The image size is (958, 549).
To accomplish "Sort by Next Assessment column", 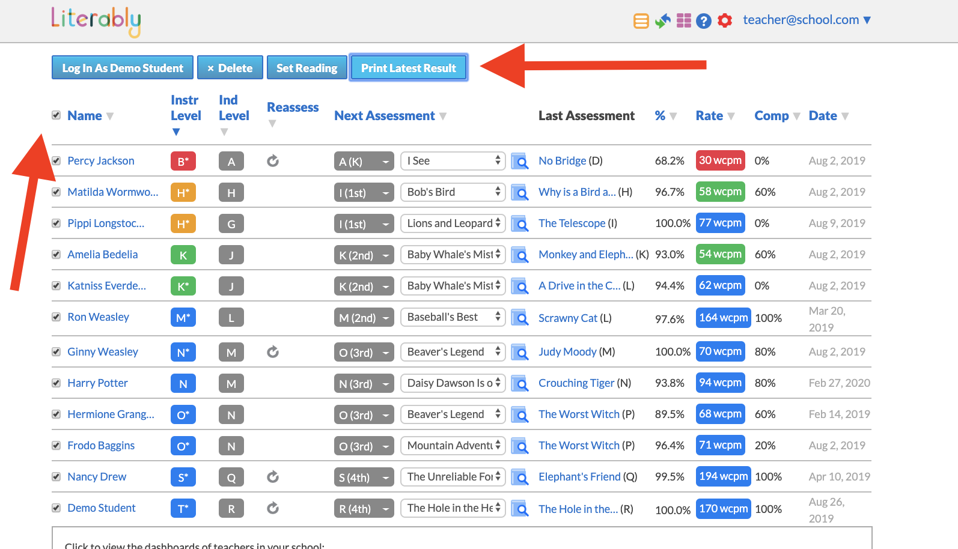I will [390, 115].
